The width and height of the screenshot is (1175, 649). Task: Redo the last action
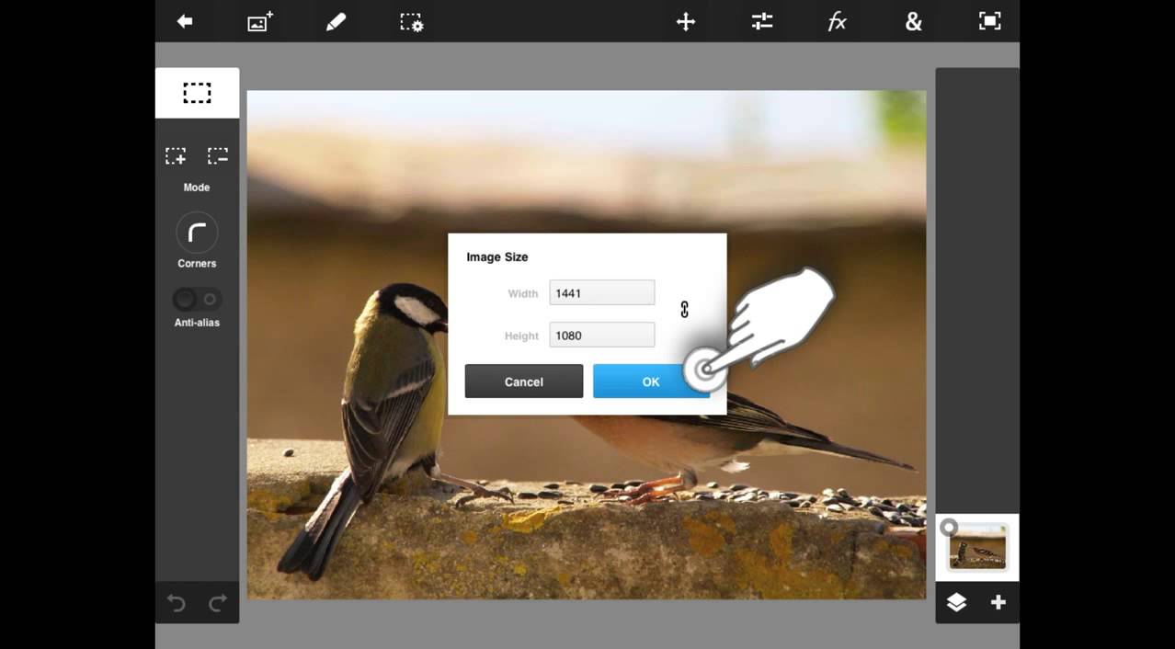point(218,603)
